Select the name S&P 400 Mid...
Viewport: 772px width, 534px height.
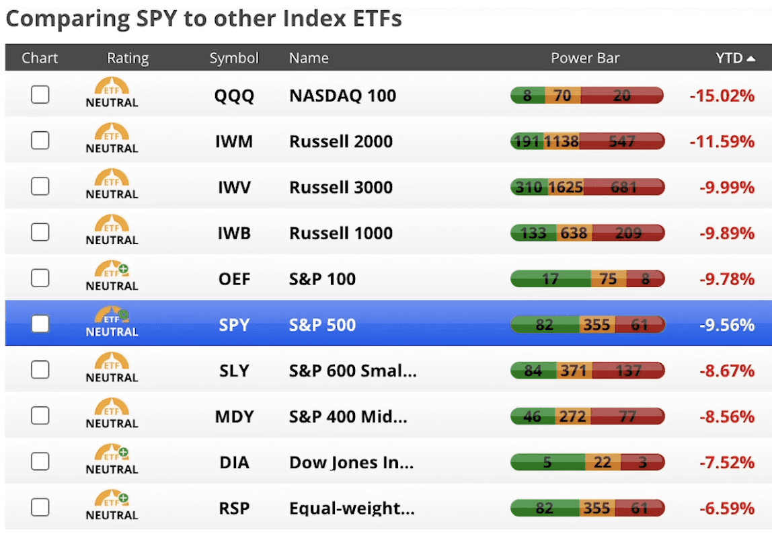(348, 416)
